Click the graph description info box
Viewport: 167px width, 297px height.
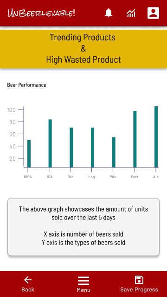pos(83,227)
